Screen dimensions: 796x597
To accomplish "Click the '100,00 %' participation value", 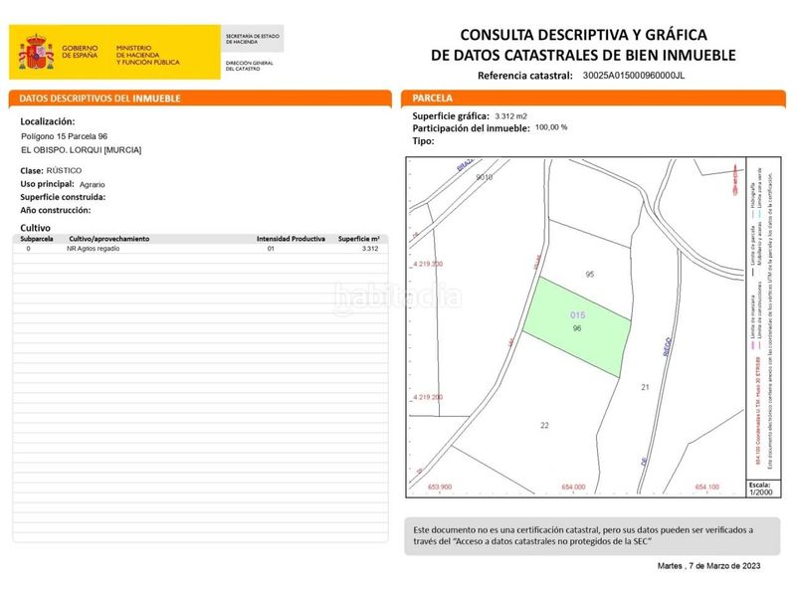I will 551,127.
